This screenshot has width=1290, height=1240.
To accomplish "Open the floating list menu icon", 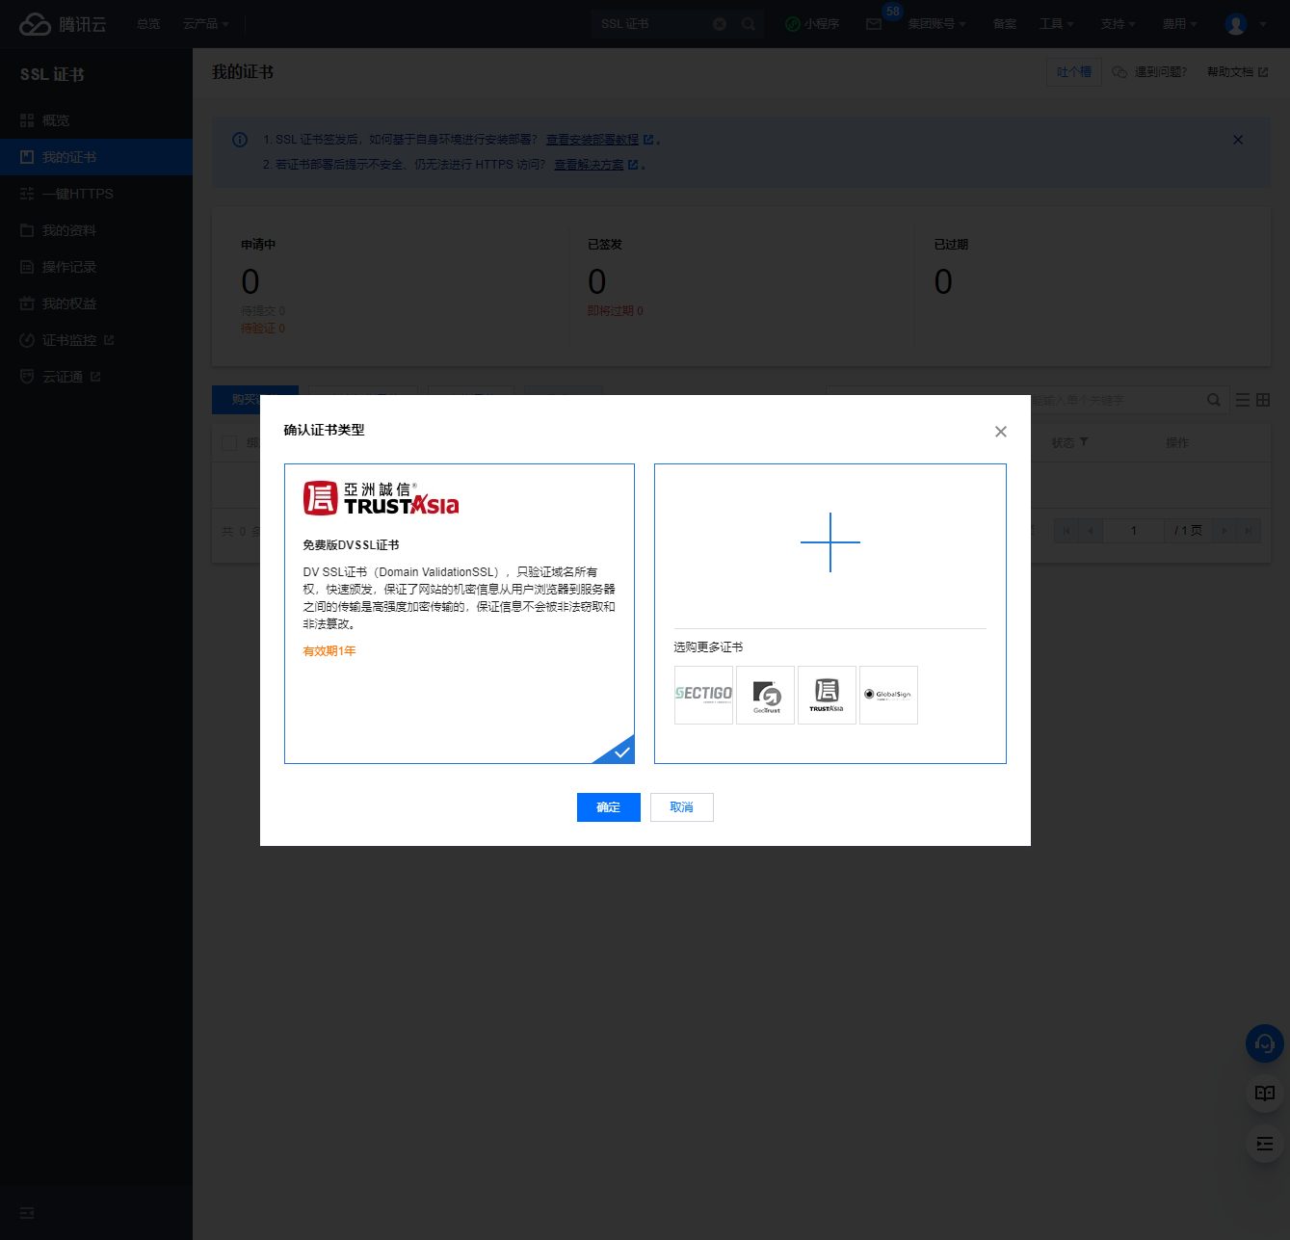I will (1265, 1144).
